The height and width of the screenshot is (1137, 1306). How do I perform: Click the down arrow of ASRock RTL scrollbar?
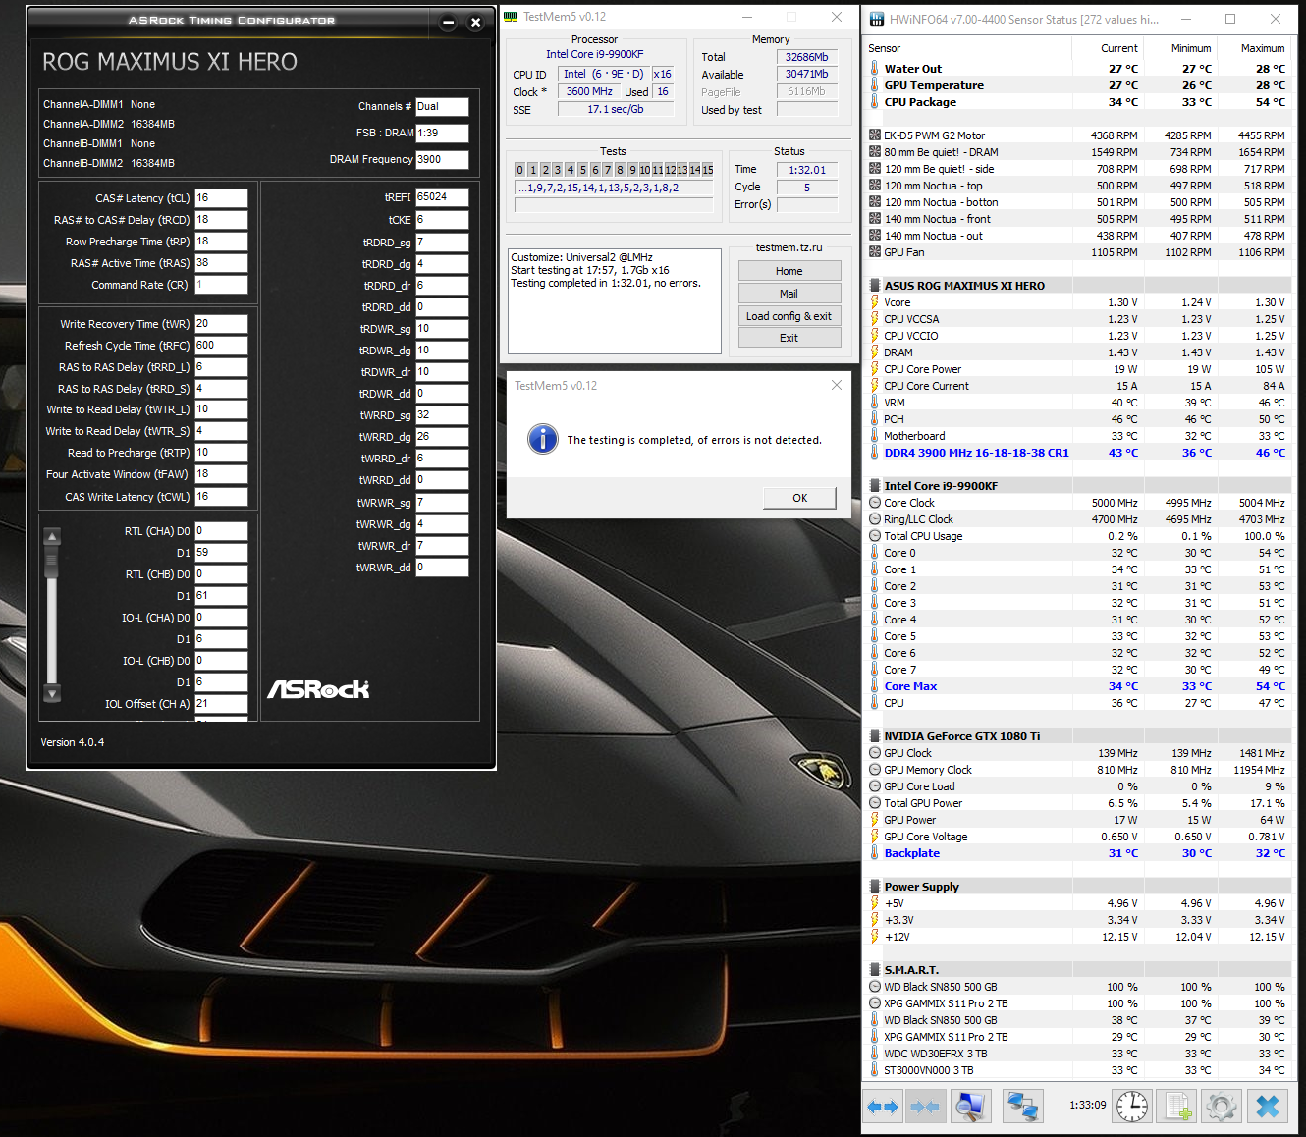coord(53,693)
